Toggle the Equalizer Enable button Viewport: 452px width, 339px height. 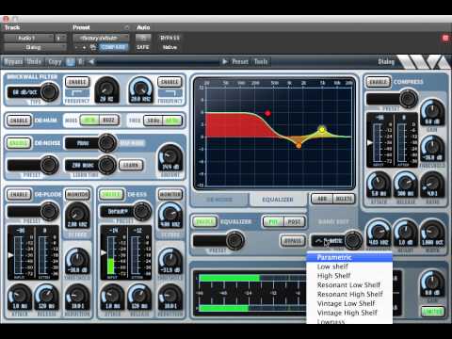click(204, 222)
